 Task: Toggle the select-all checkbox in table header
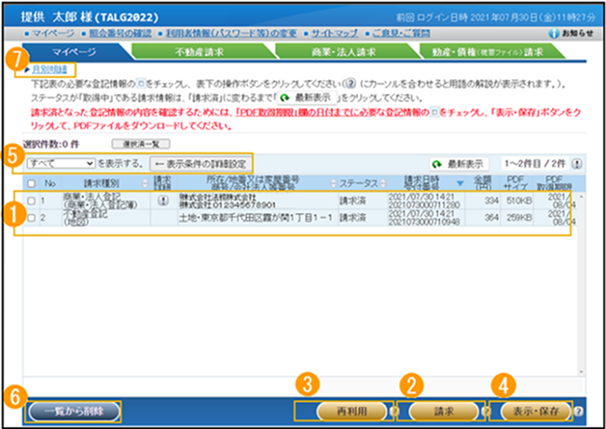[x=34, y=182]
